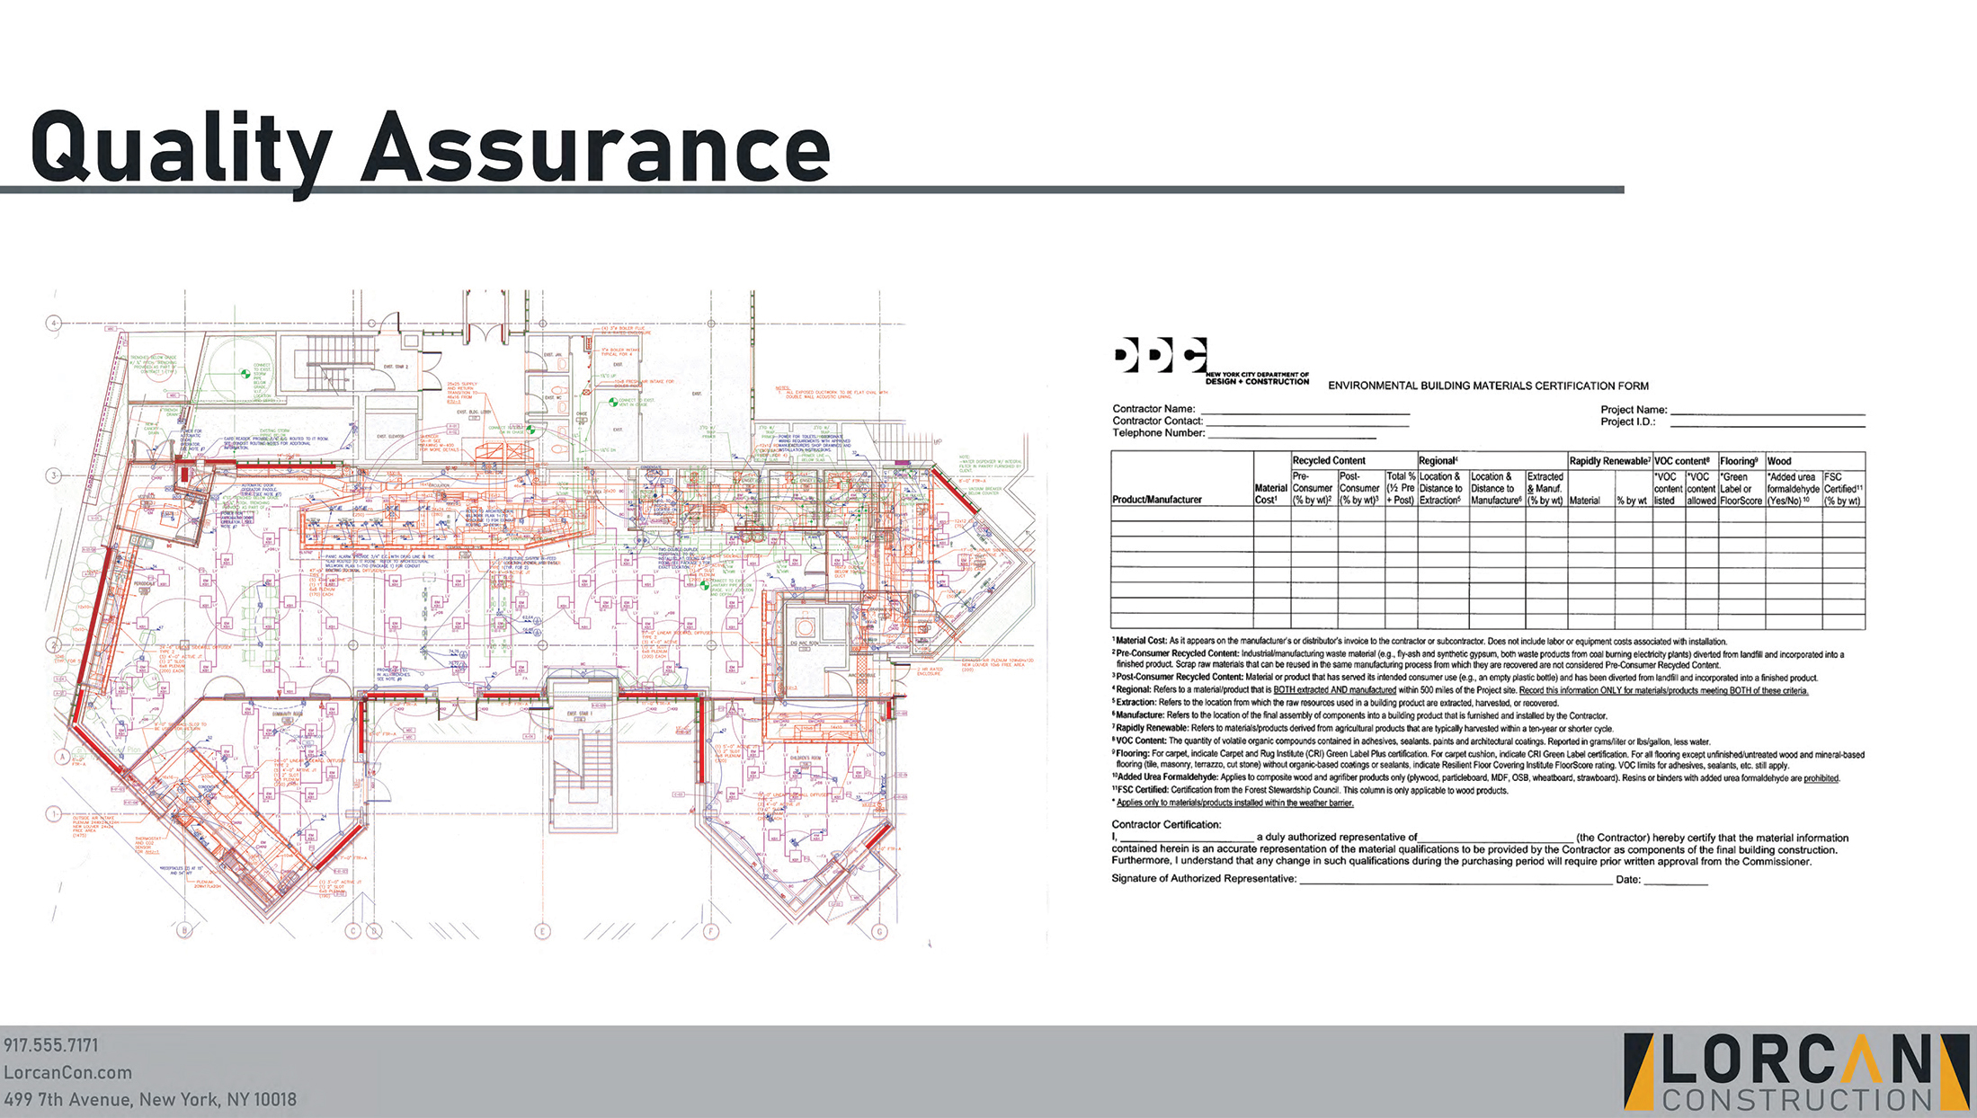Open LorcanCon.com
This screenshot has width=1977, height=1118.
(x=67, y=1071)
